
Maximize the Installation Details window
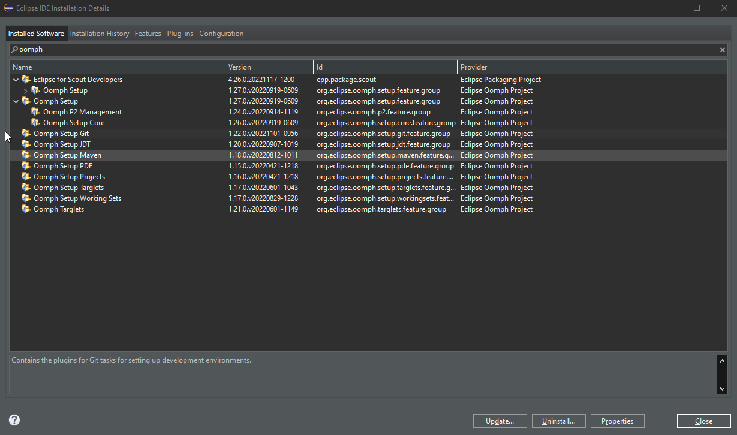[x=697, y=8]
